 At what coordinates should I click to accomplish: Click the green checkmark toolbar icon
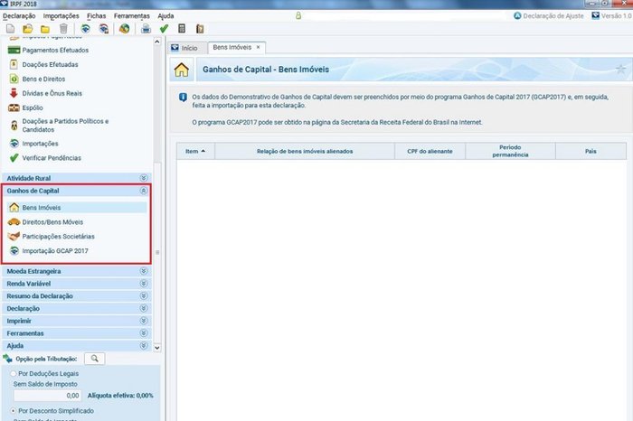164,29
